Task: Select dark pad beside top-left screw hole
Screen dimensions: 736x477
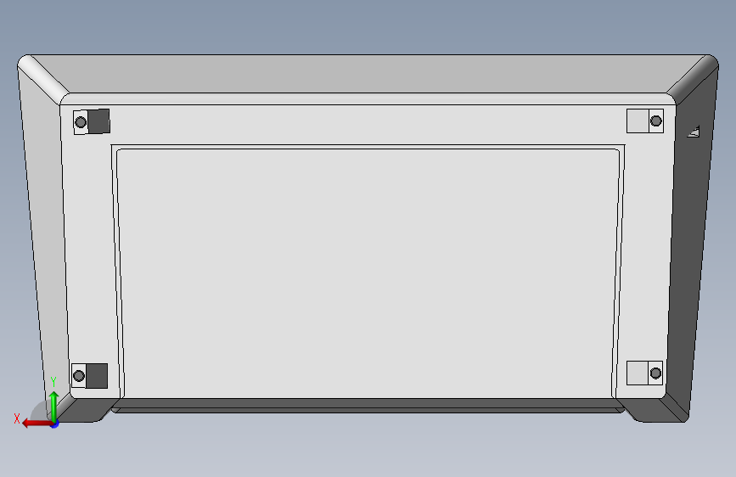Action: [x=98, y=121]
